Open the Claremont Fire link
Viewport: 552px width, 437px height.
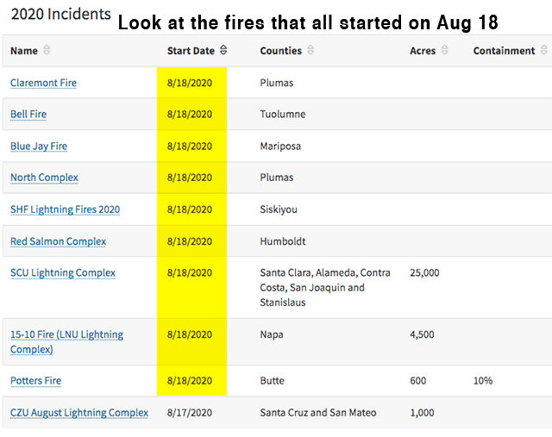(43, 83)
